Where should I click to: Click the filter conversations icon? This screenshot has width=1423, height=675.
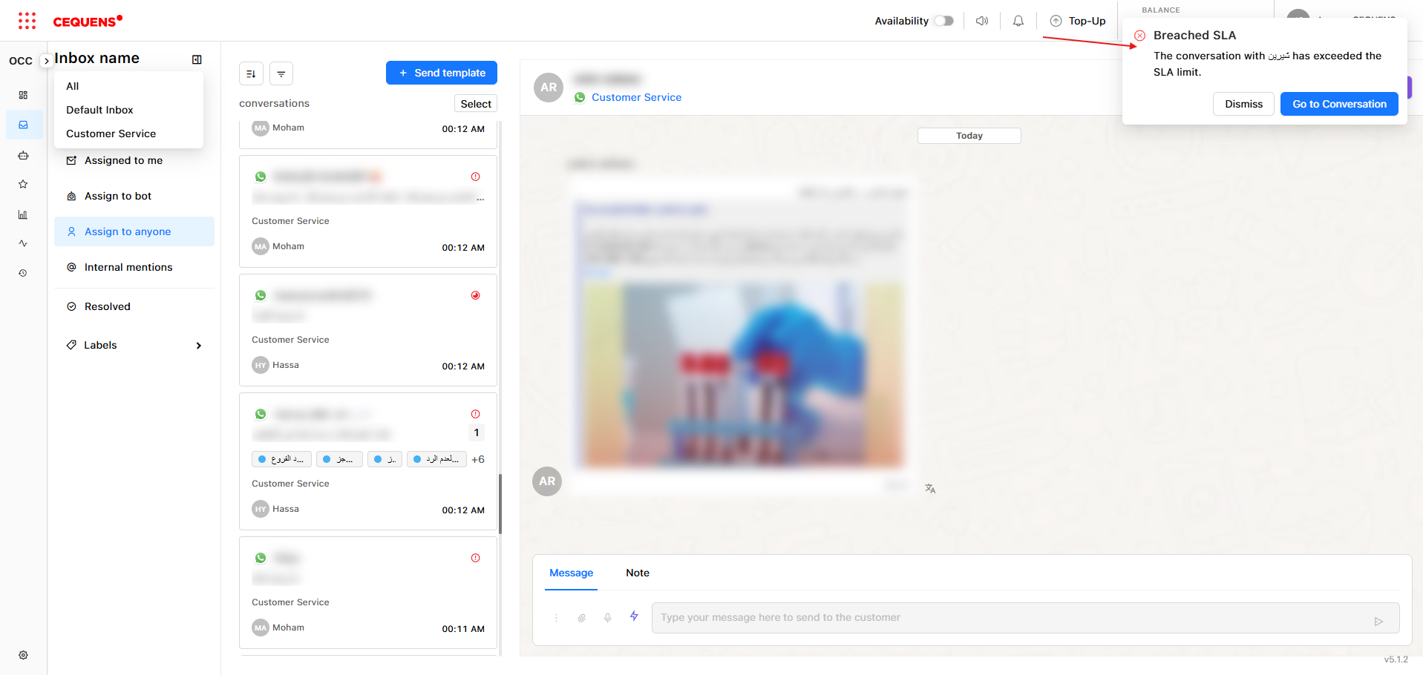[281, 73]
